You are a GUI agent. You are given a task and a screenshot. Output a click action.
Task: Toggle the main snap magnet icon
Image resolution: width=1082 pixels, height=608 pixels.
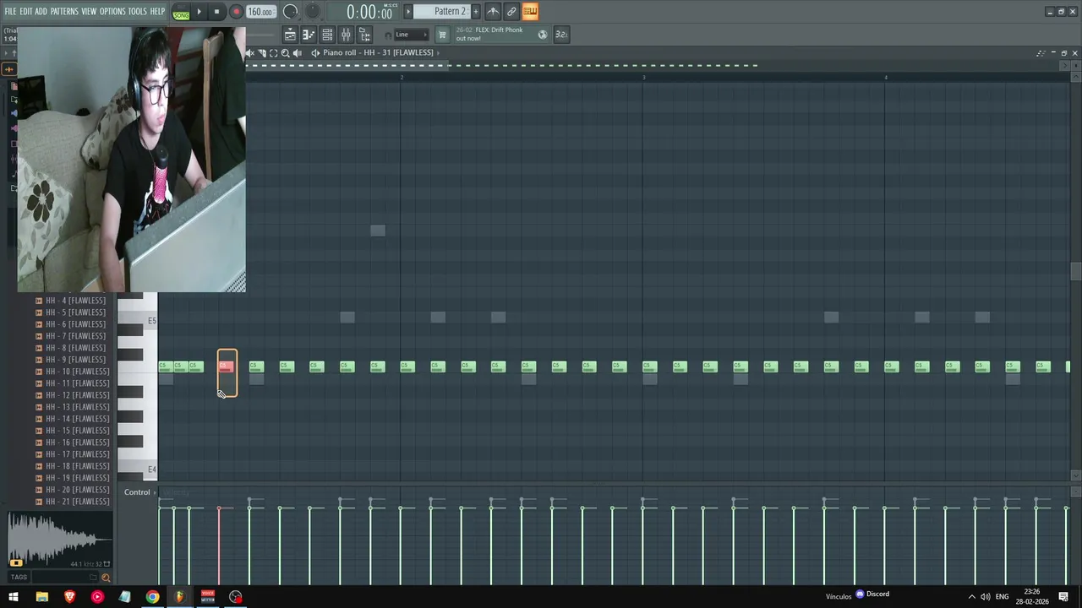388,35
